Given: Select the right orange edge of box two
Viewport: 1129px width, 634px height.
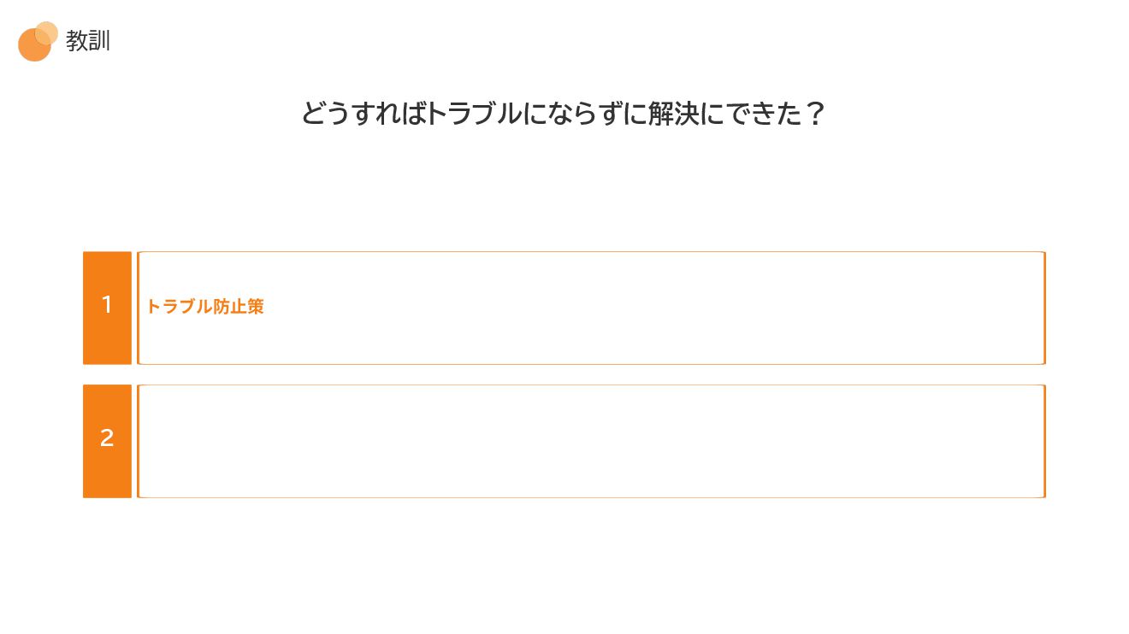Looking at the screenshot, I should click(1044, 441).
